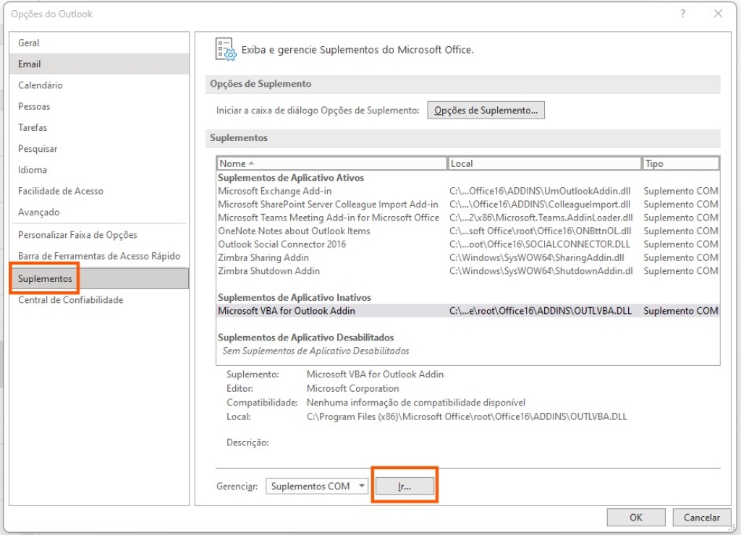The height and width of the screenshot is (535, 741).
Task: Click the help question mark icon
Action: pyautogui.click(x=682, y=14)
